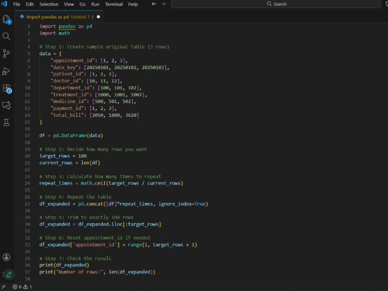Image resolution: width=388 pixels, height=291 pixels.
Task: Open the Selection menu
Action: coord(49,4)
